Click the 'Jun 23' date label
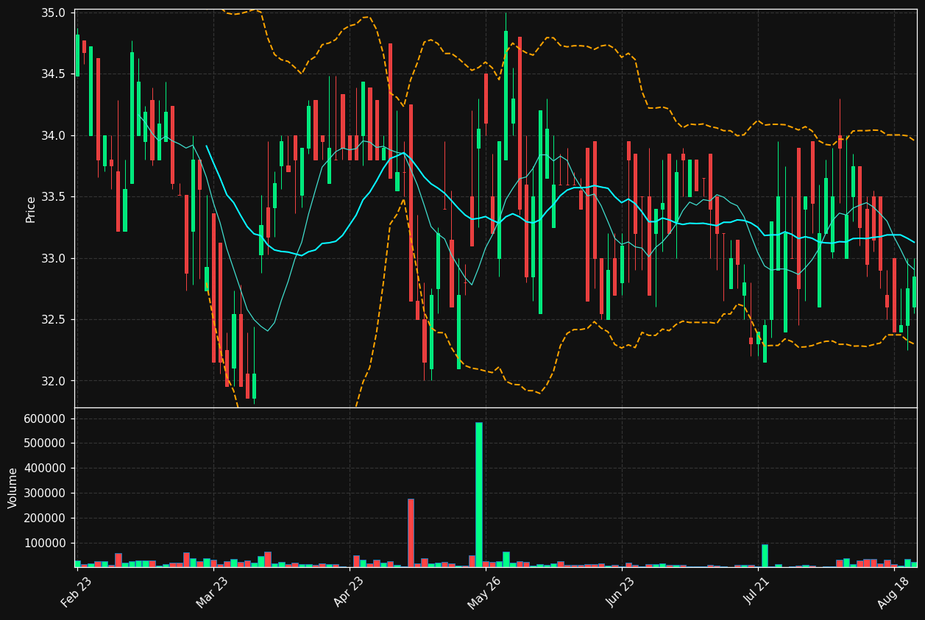925x620 pixels. point(622,592)
